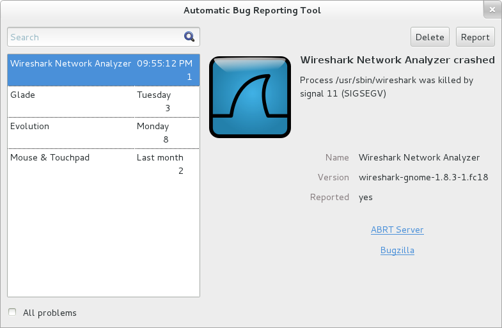Viewport: 502px width, 328px height.
Task: Open the ABRT Server link
Action: pyautogui.click(x=397, y=230)
